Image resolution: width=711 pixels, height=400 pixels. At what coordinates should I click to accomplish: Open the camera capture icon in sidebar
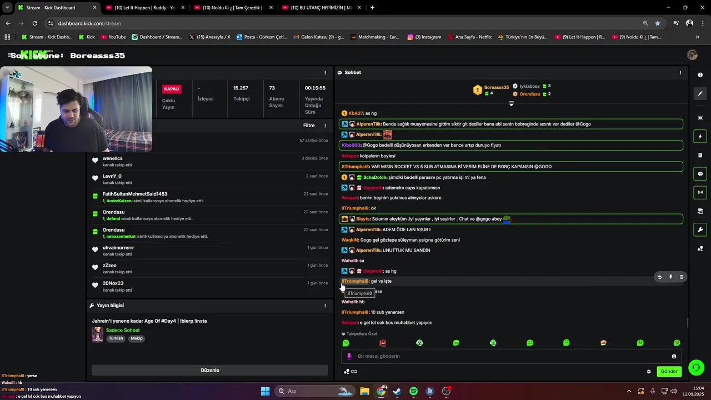coord(700,118)
